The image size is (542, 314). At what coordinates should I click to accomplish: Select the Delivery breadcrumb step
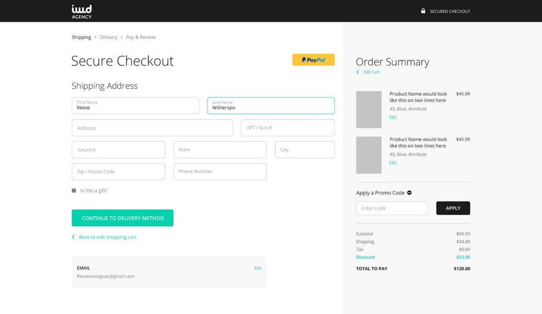tap(109, 37)
